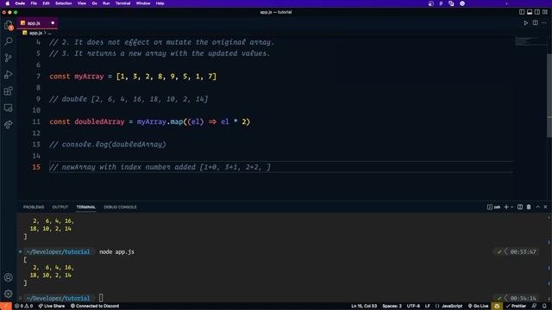This screenshot has height=310, width=552.
Task: Open the Accounts menu icon
Action: (9, 277)
